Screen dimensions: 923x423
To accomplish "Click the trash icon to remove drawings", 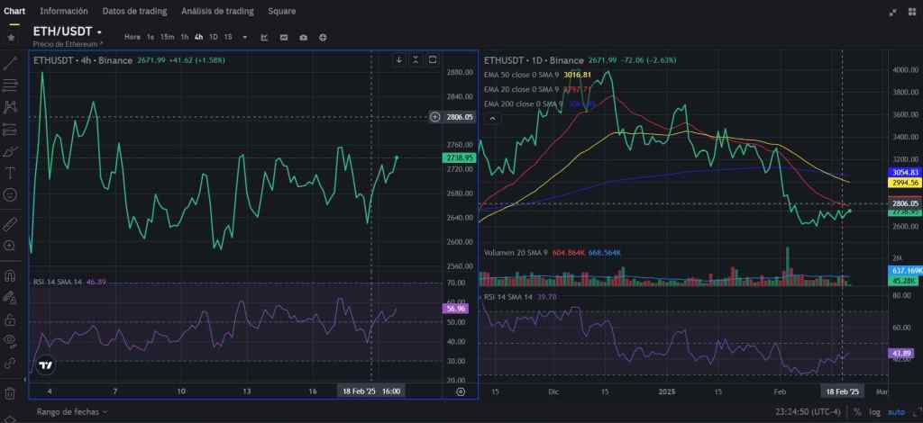I will 10,393.
